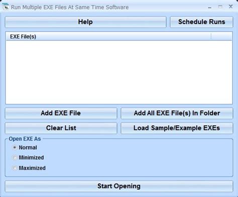Maximize the window
The height and width of the screenshot is (197, 238).
tap(220, 6)
